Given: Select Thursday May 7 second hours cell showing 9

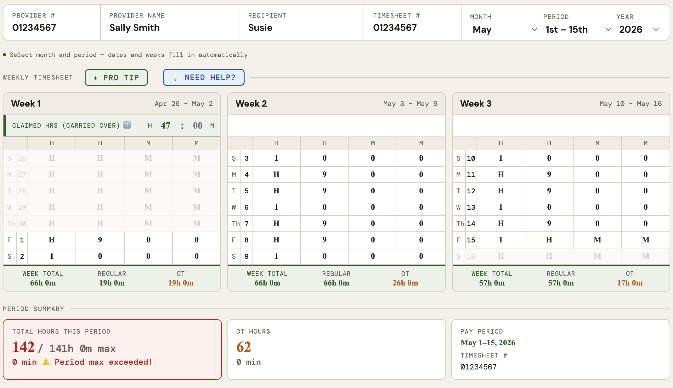Looking at the screenshot, I should 325,224.
